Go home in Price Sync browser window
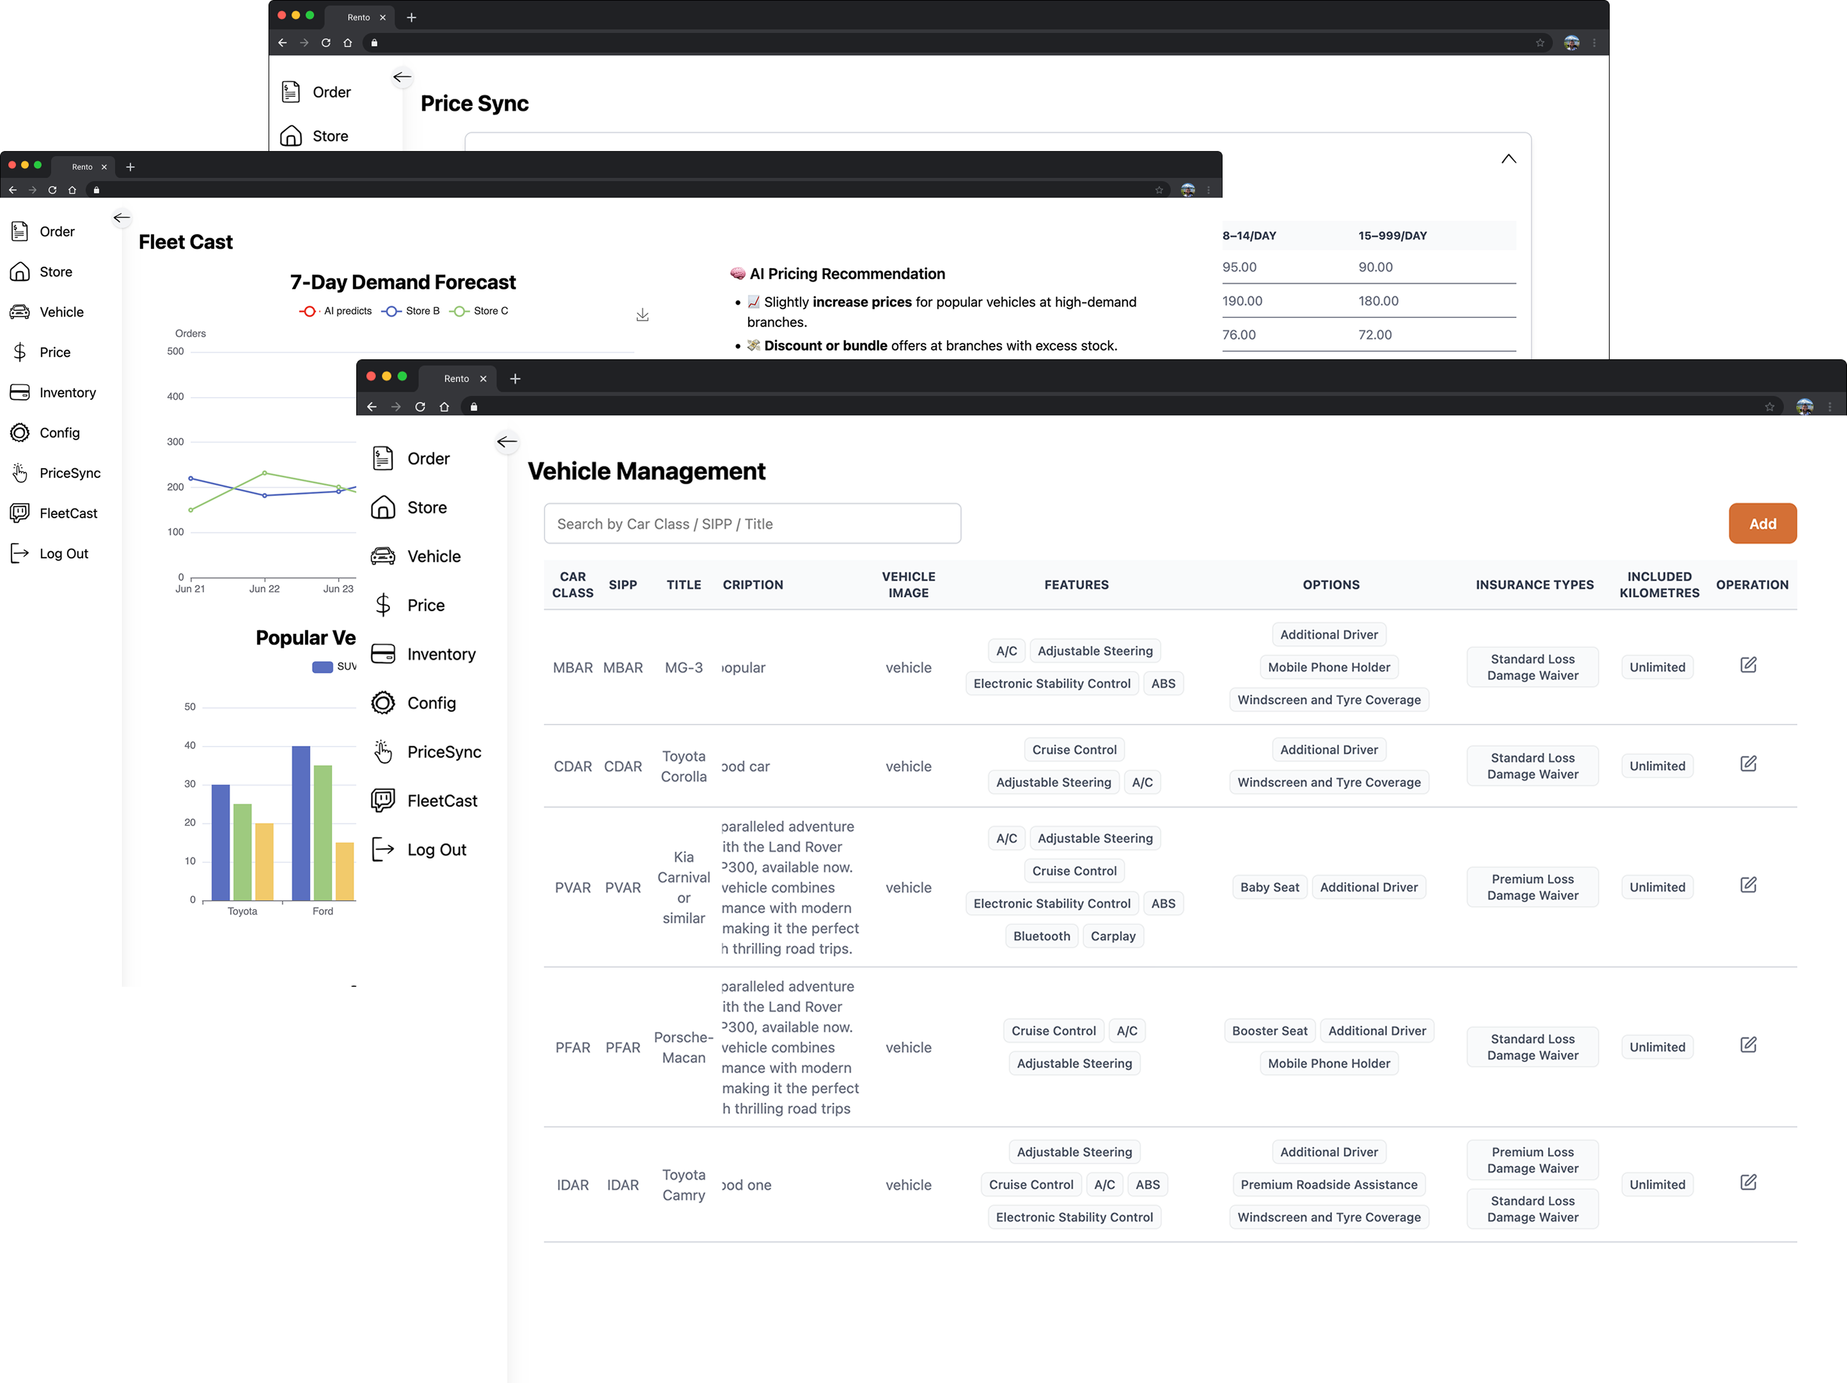Viewport: 1847px width, 1383px height. click(x=347, y=43)
